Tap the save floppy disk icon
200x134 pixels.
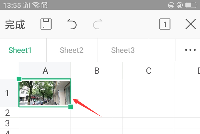coord(46,24)
